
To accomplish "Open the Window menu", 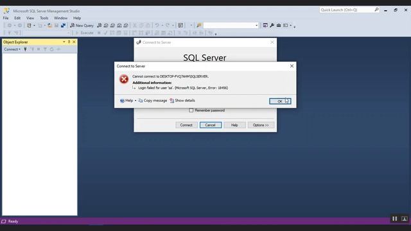I will pos(60,18).
